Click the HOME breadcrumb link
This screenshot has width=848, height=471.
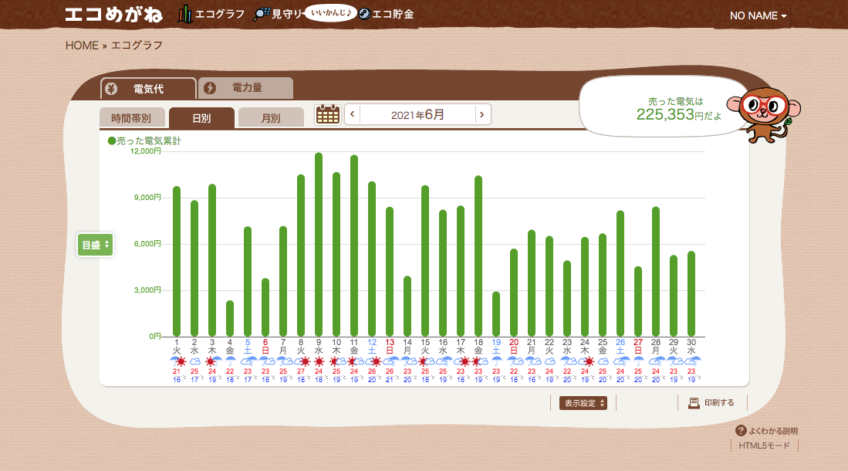(82, 46)
